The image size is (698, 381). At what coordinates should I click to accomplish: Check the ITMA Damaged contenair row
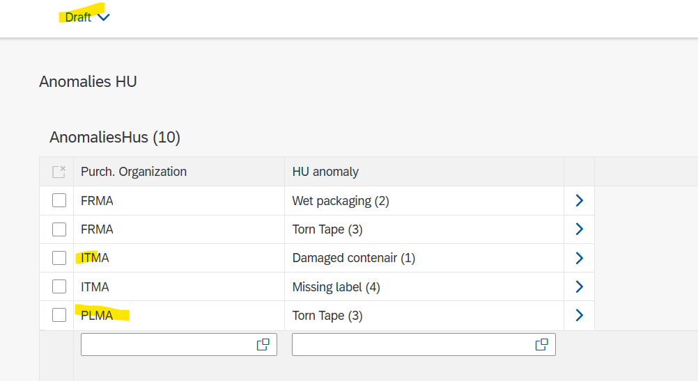(59, 258)
